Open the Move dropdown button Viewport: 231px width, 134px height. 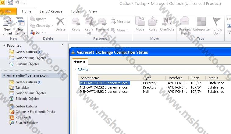(x=140, y=25)
